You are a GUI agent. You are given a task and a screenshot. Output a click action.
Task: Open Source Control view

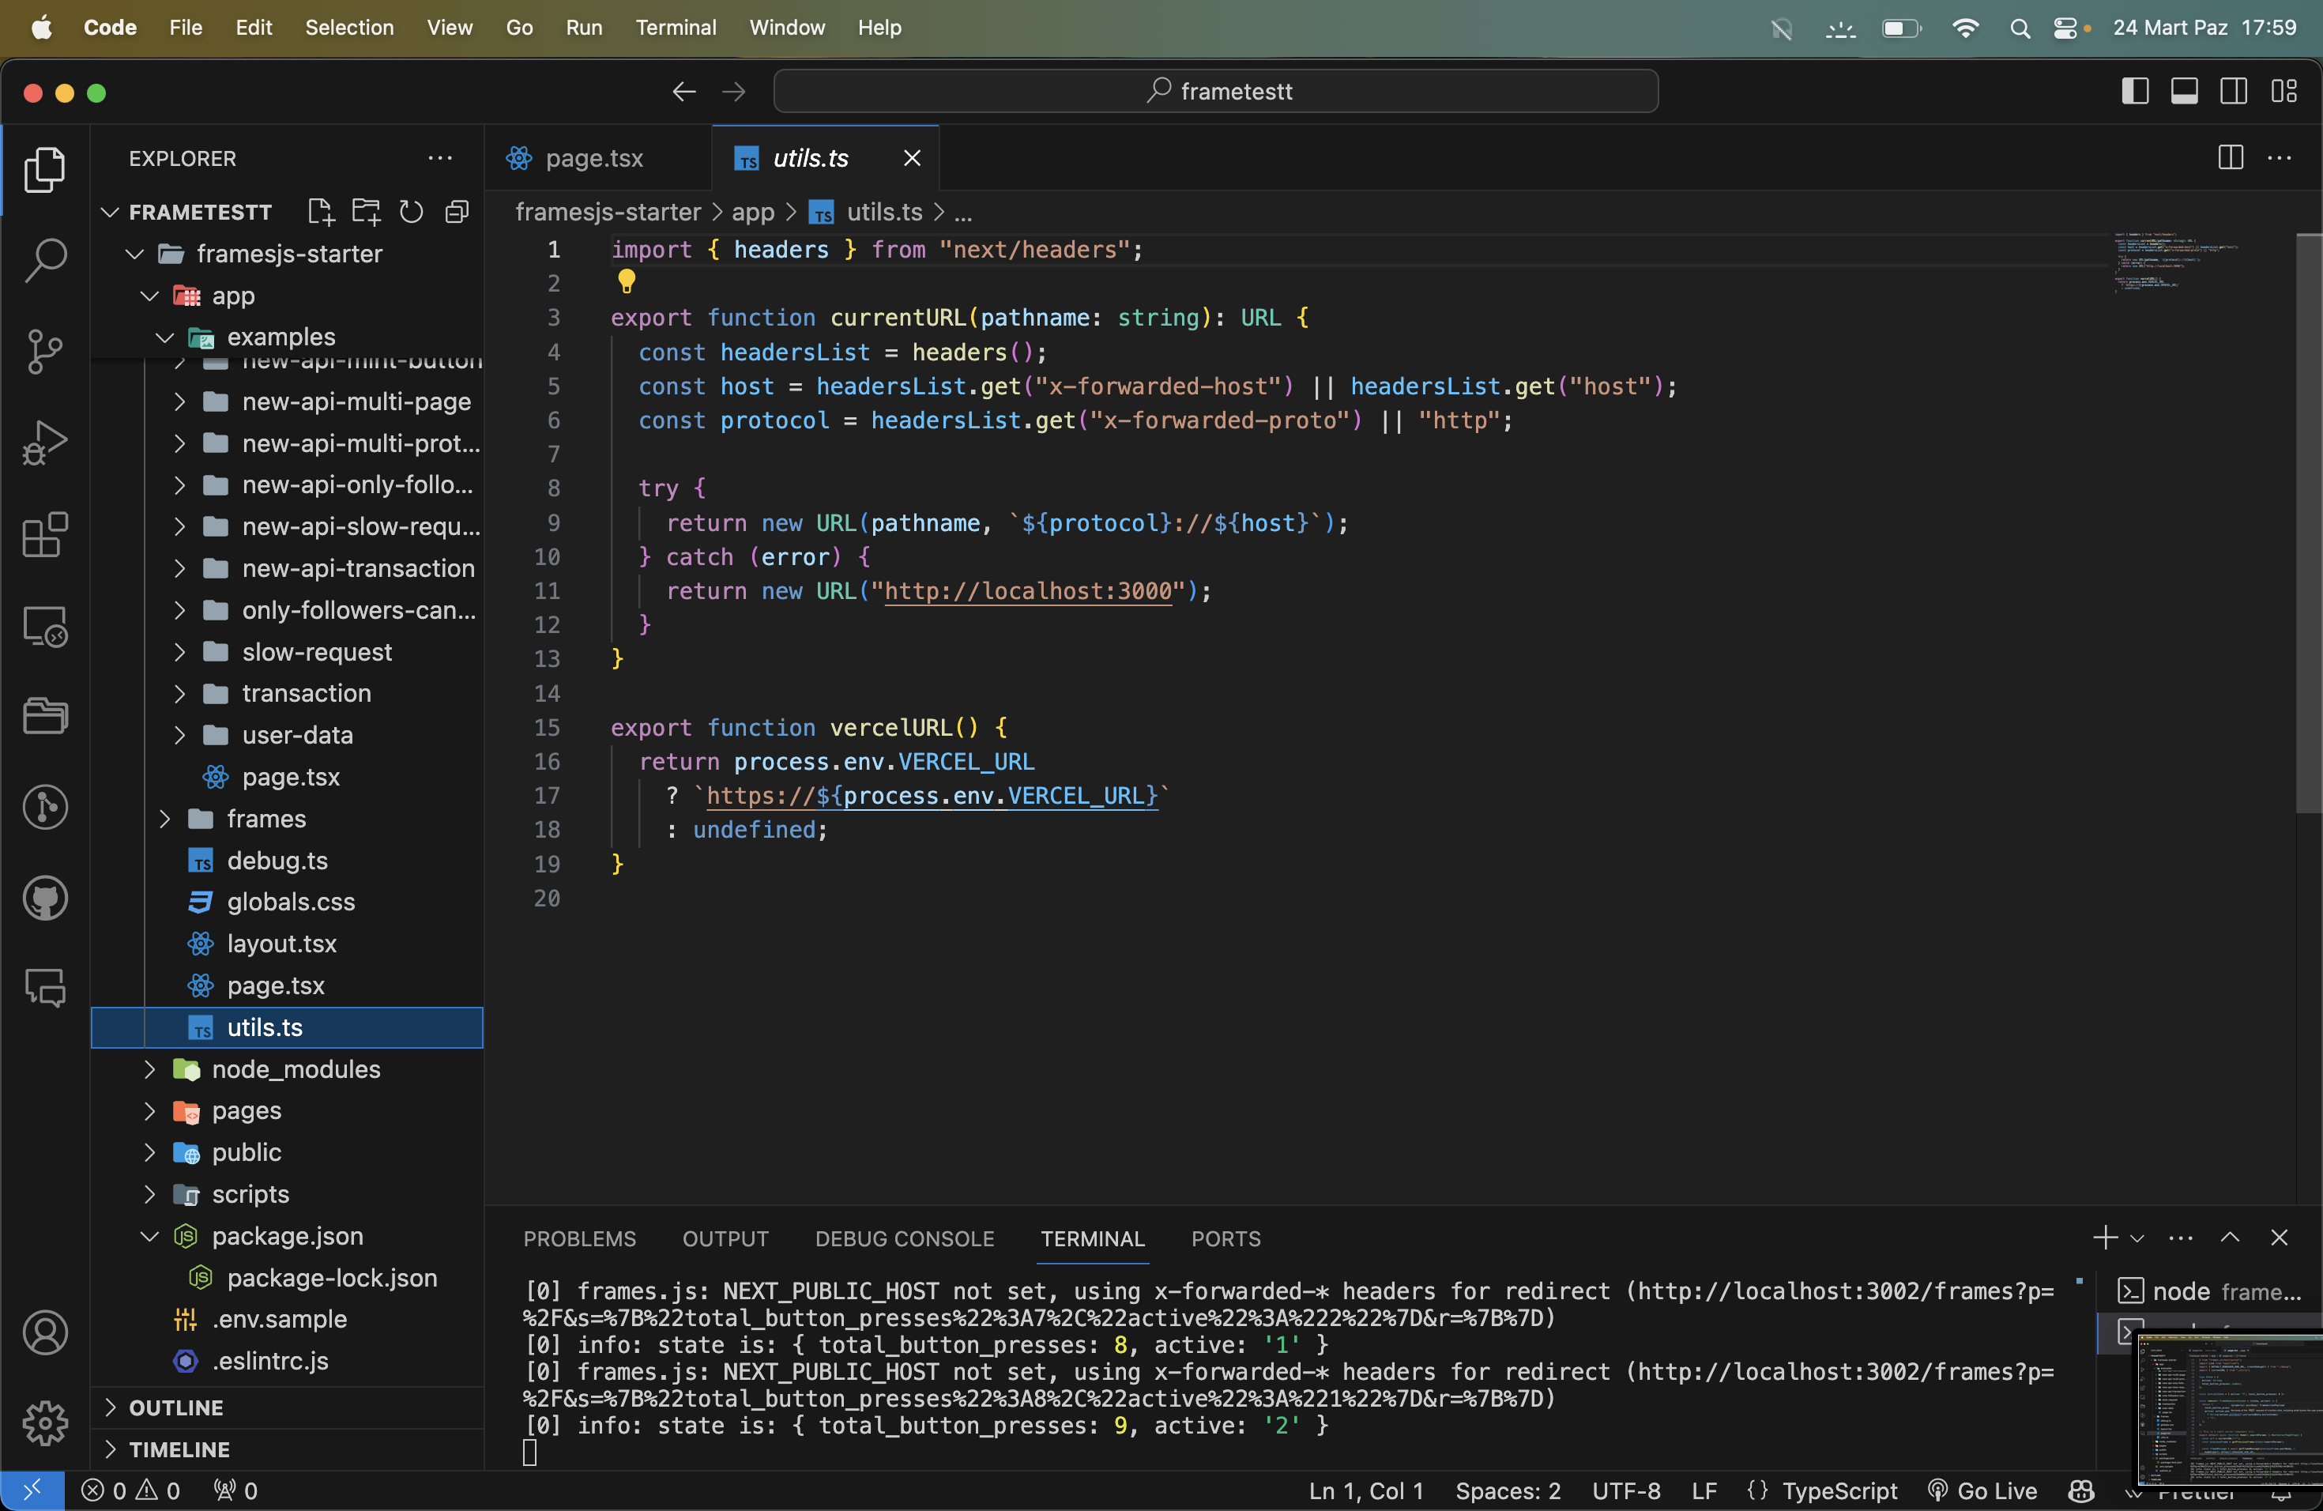[x=45, y=352]
